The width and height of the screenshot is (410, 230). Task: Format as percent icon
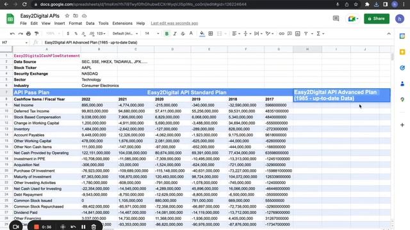[x=76, y=34]
